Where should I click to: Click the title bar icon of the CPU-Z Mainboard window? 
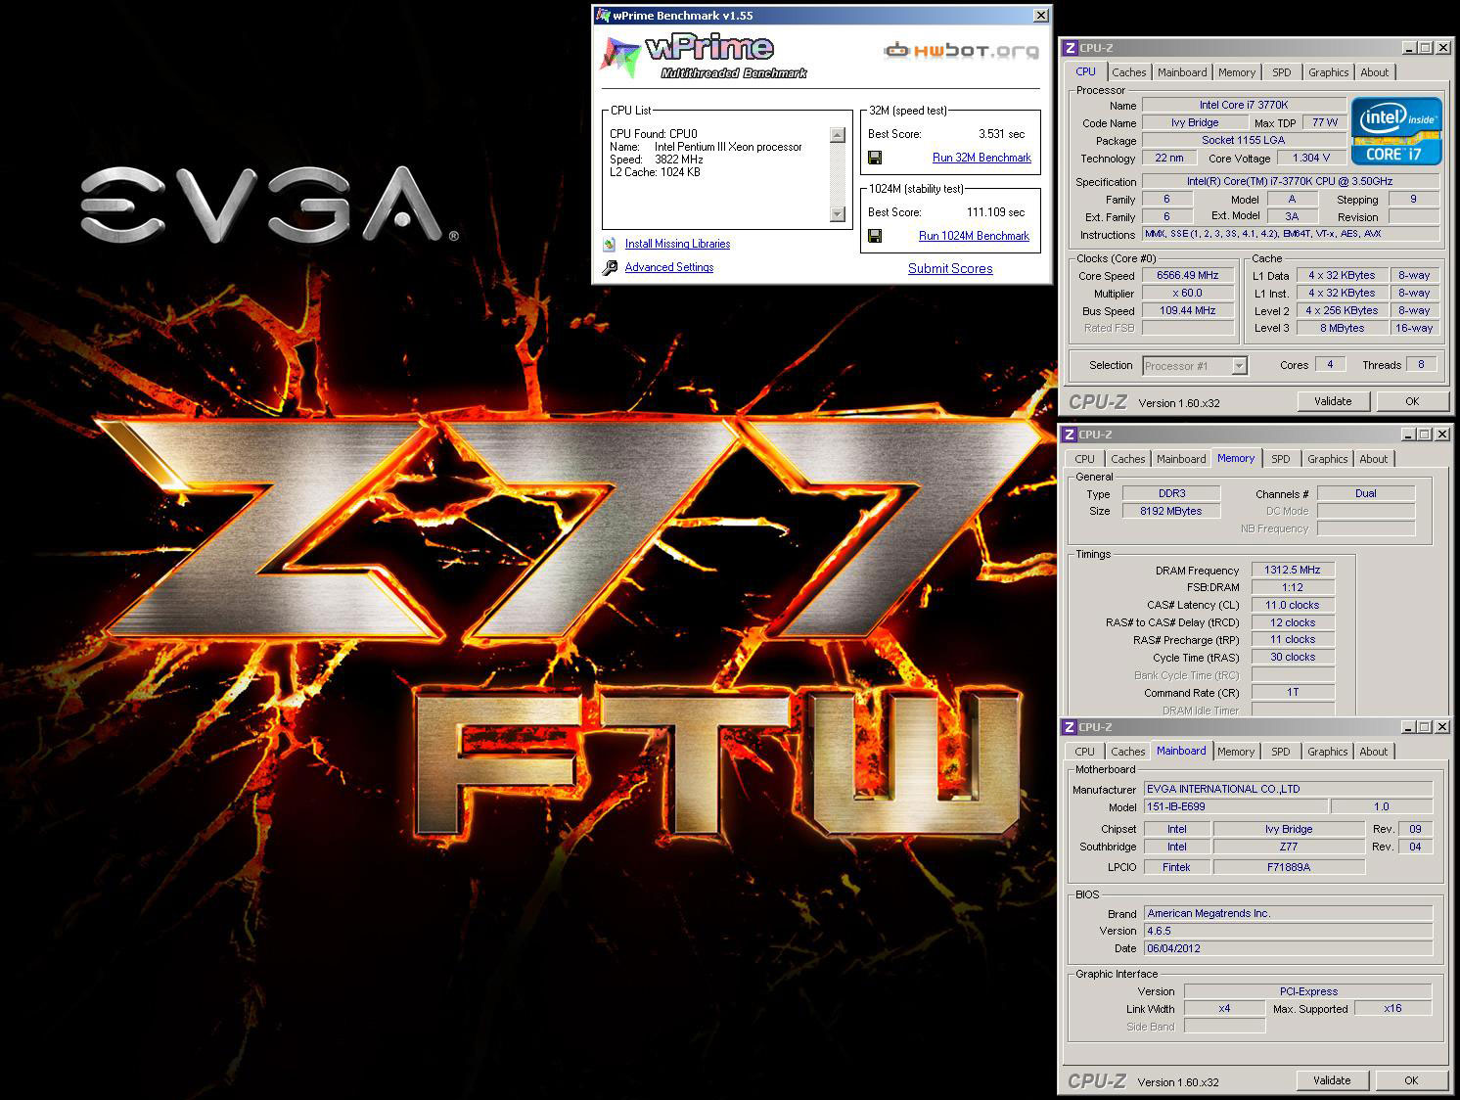1071,727
